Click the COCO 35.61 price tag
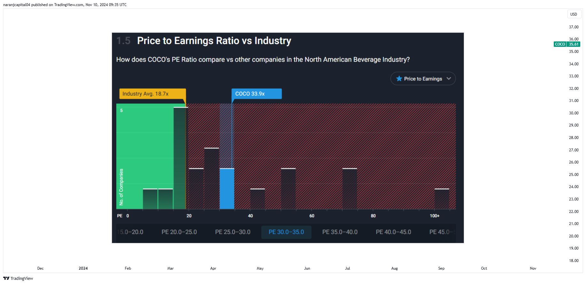This screenshot has height=284, width=586. point(567,44)
